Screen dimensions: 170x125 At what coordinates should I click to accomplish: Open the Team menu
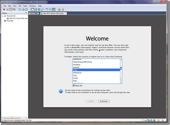(25, 6)
